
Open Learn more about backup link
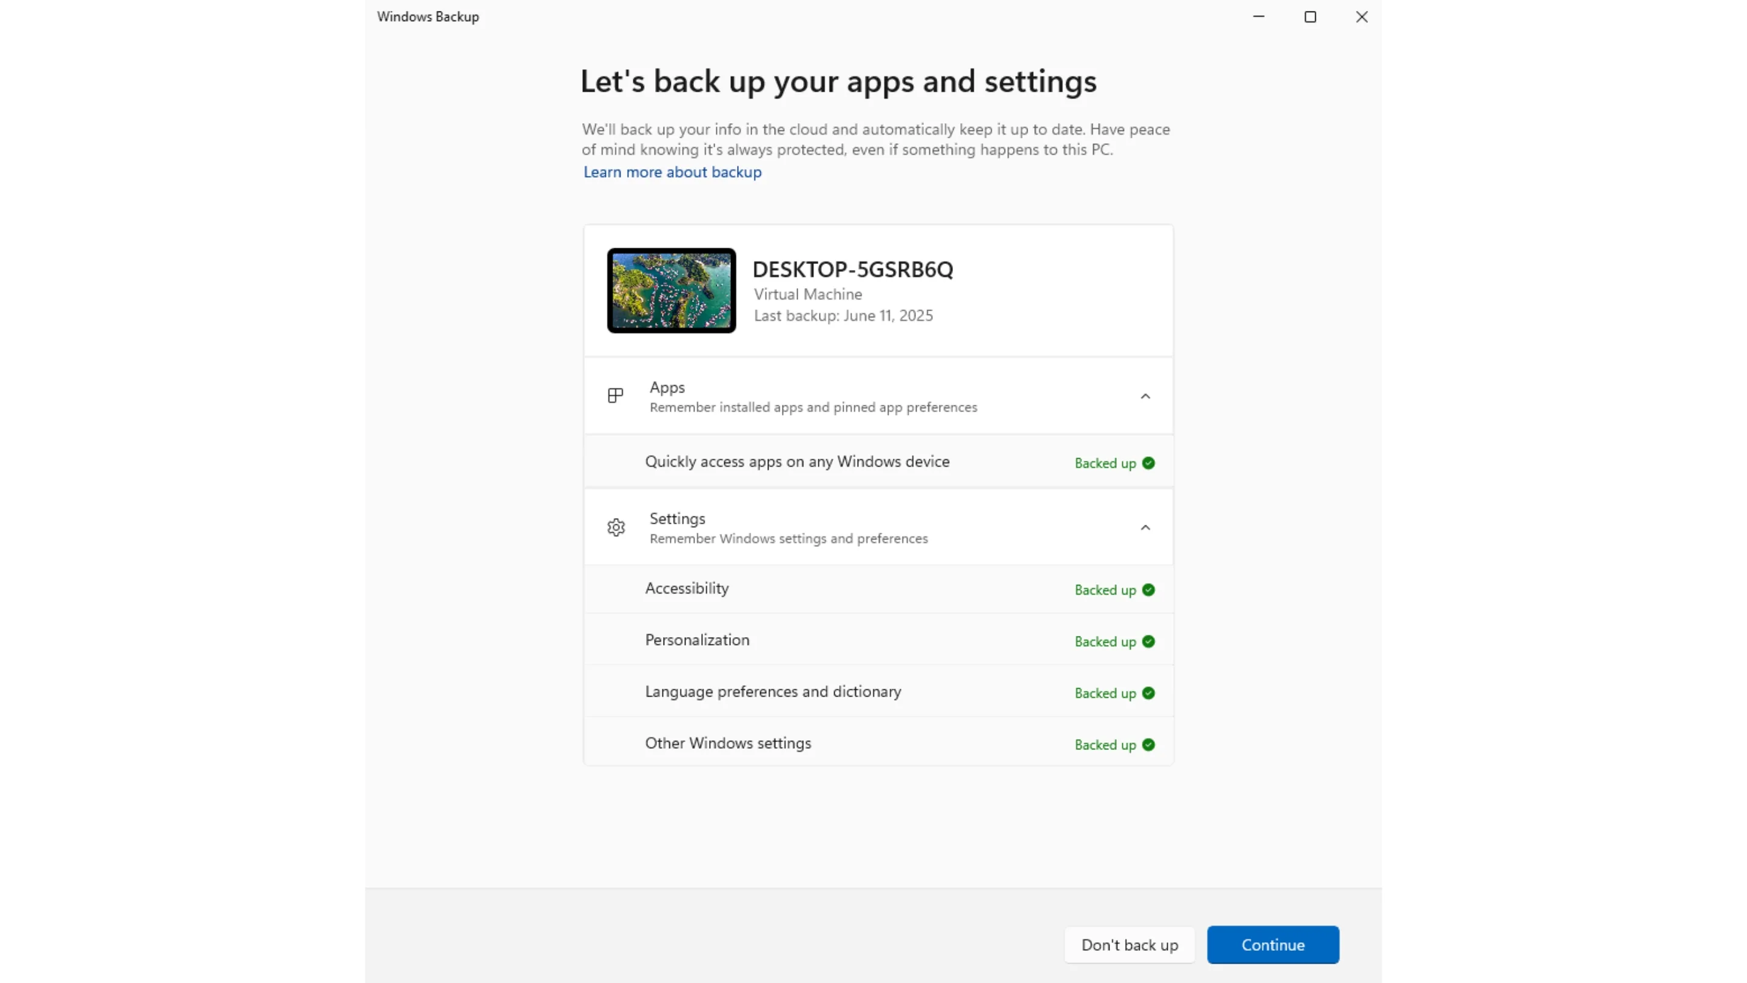[672, 172]
